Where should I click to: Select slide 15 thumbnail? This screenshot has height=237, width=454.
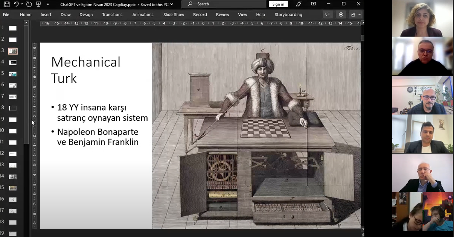click(x=13, y=188)
